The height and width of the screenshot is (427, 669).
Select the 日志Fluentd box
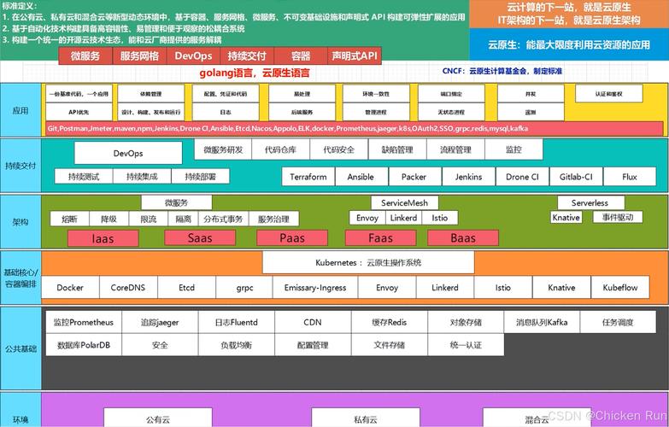237,323
